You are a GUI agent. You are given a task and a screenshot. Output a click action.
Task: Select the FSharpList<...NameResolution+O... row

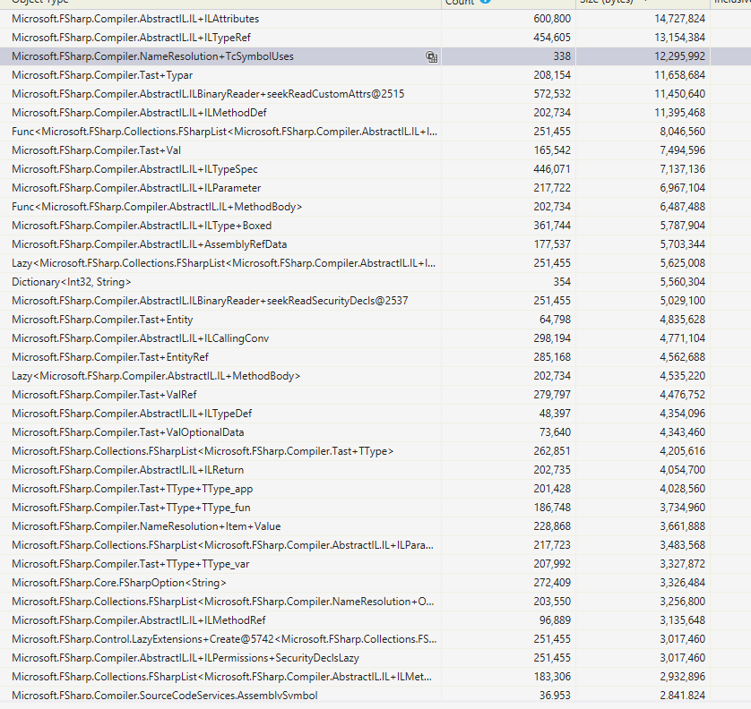375,602
